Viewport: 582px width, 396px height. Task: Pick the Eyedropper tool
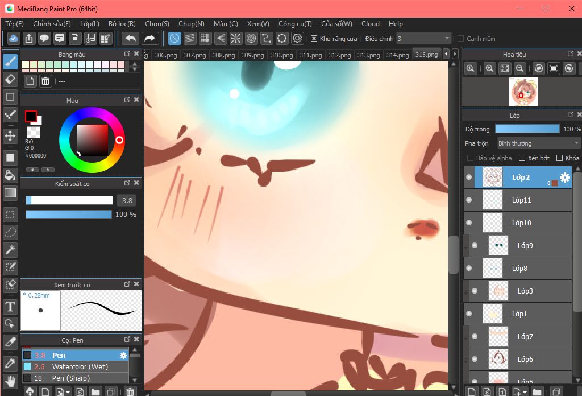click(10, 364)
